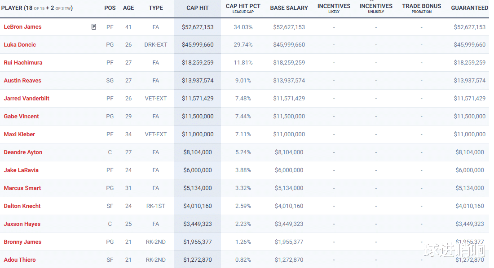This screenshot has width=494, height=268.
Task: Sort players by the AGE column header
Action: (128, 8)
